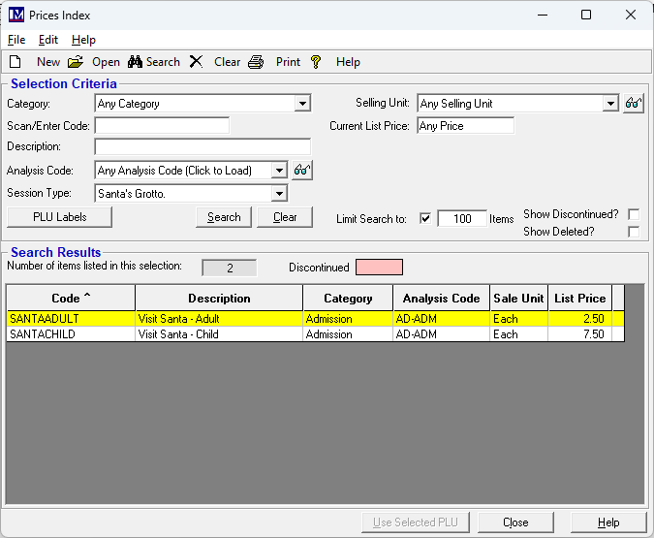654x538 pixels.
Task: Sort by the Category column header
Action: (348, 298)
